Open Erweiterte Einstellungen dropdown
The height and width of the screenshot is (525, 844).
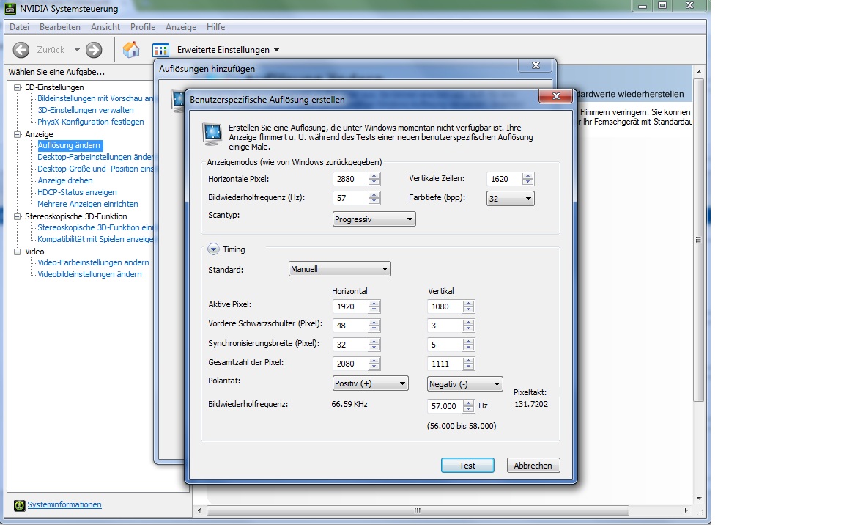coord(277,50)
